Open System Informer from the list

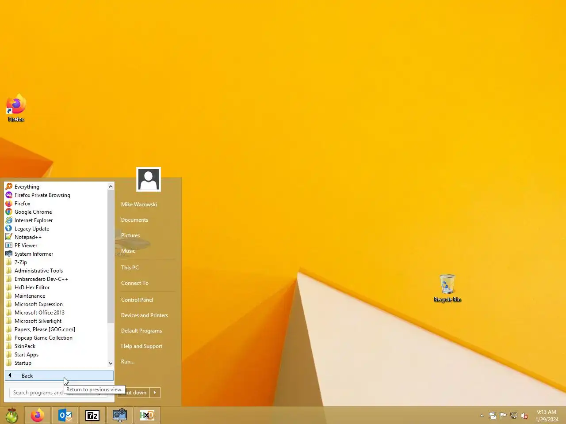pyautogui.click(x=56, y=254)
